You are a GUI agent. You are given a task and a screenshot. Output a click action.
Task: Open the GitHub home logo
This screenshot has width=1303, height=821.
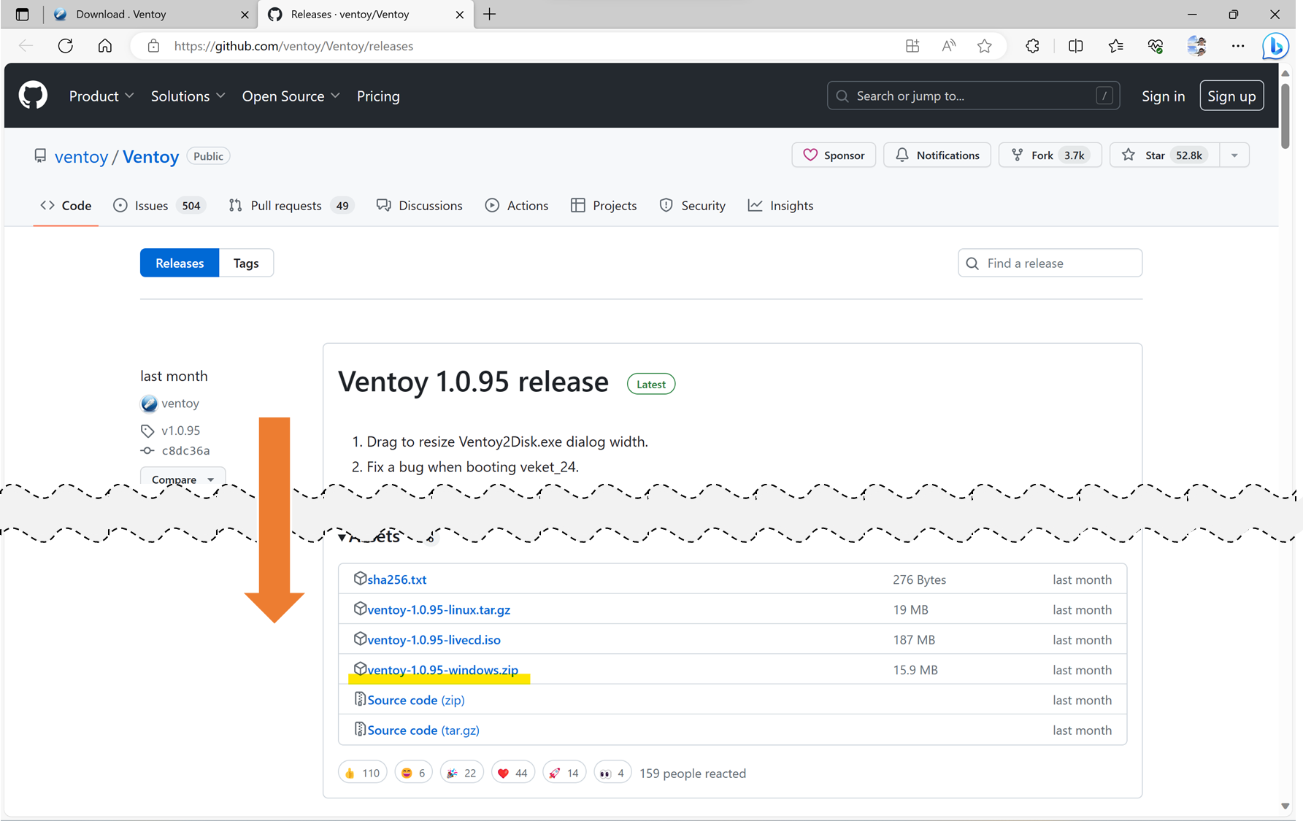tap(33, 96)
